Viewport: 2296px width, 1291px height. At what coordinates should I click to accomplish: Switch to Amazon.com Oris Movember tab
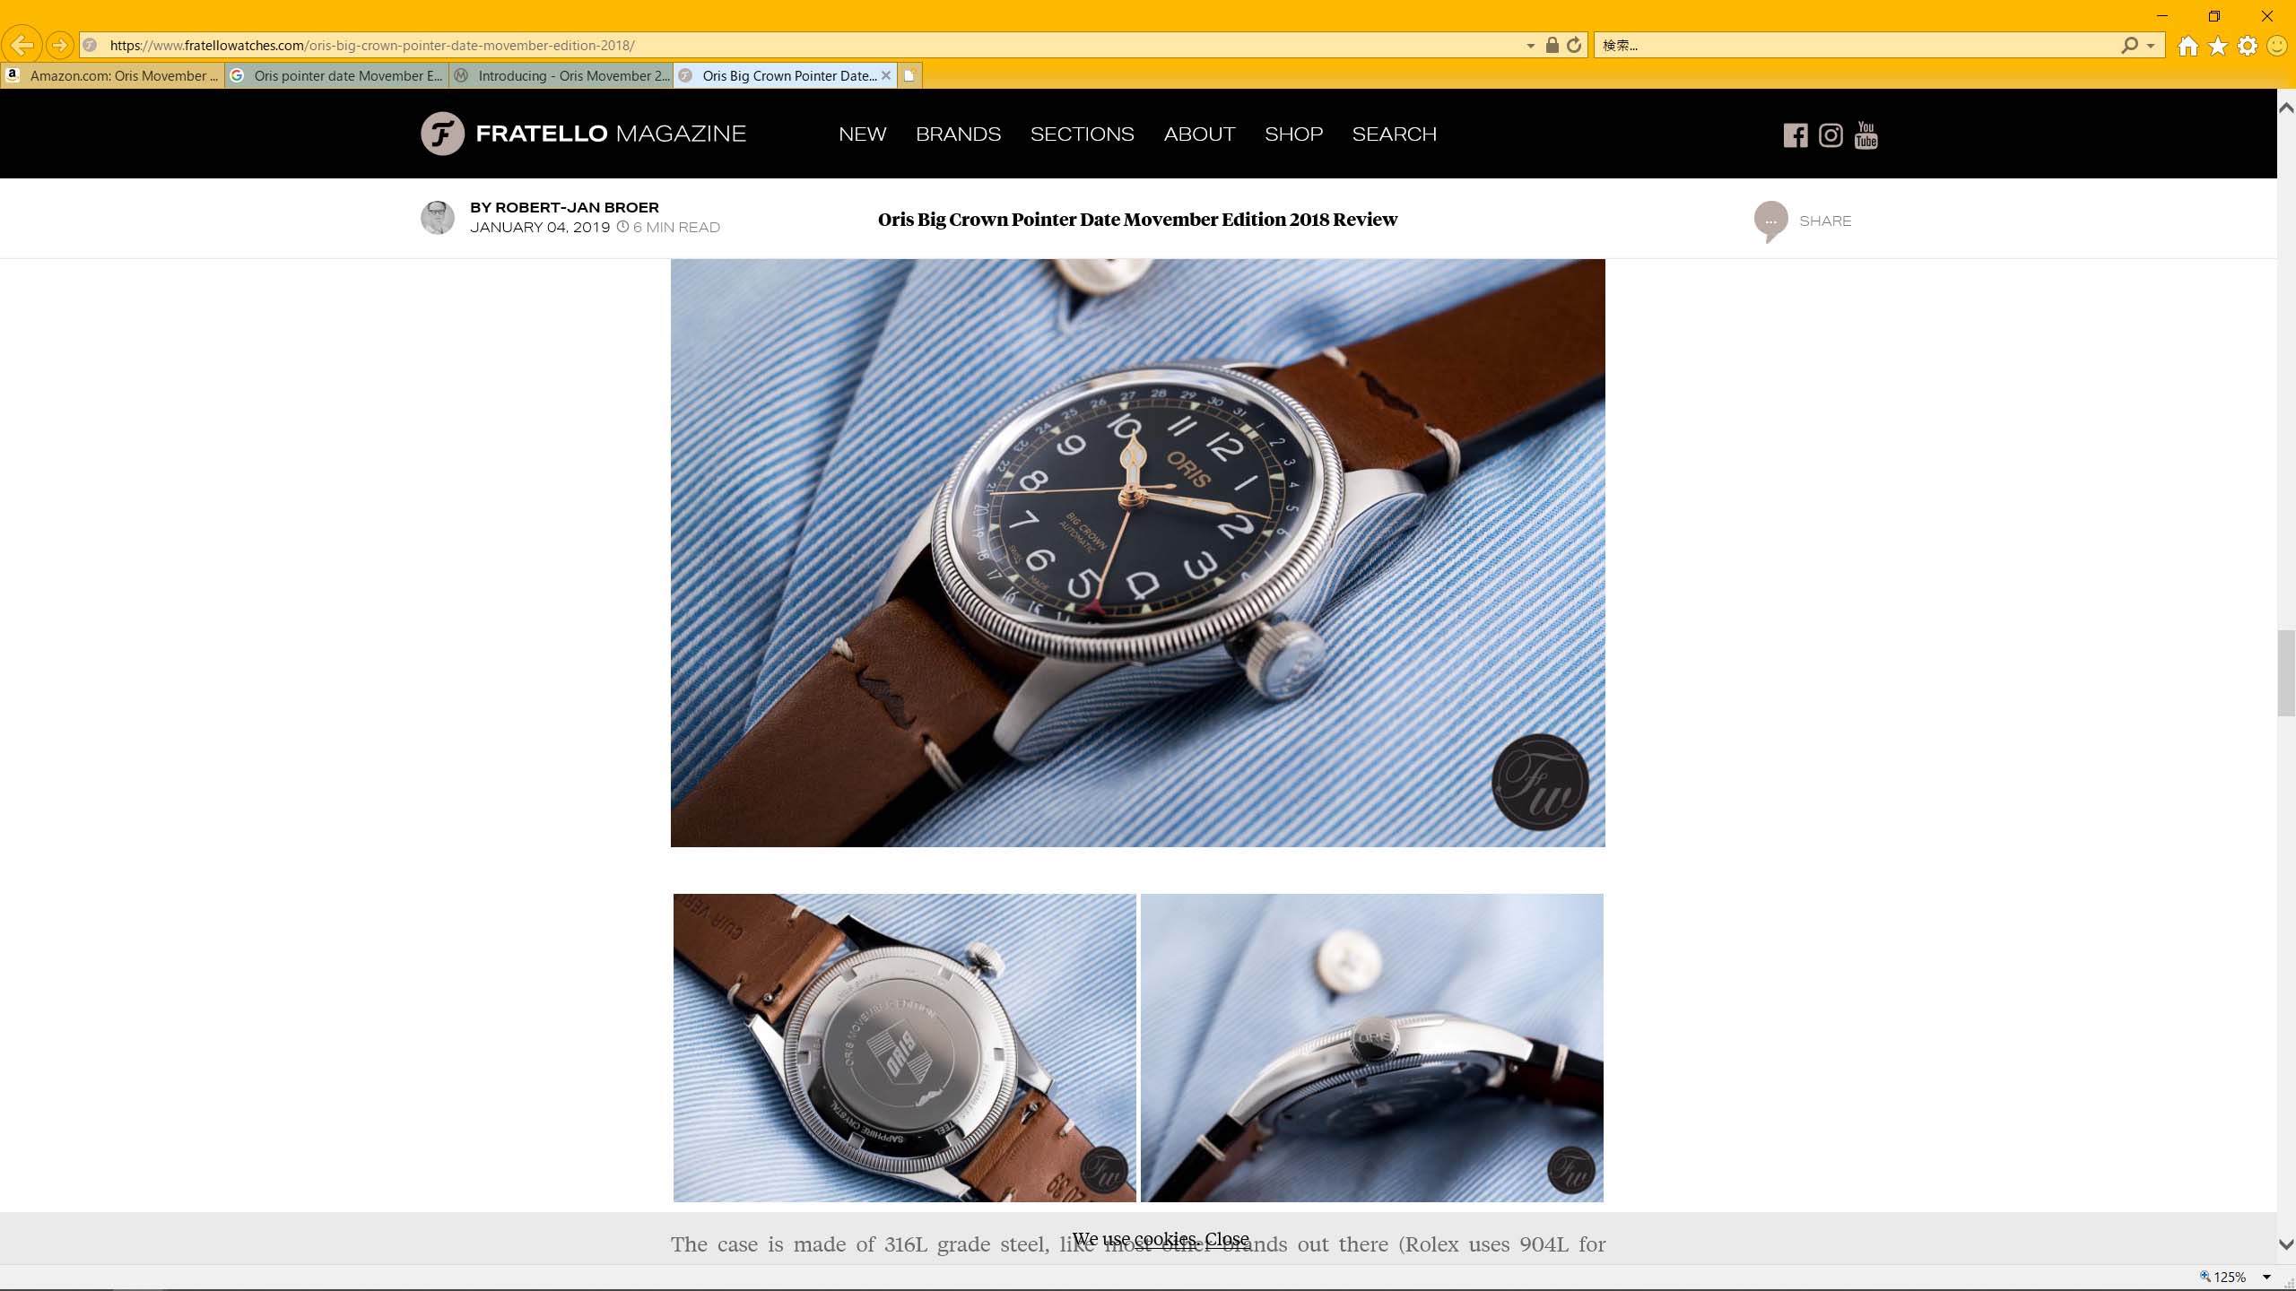[x=112, y=76]
